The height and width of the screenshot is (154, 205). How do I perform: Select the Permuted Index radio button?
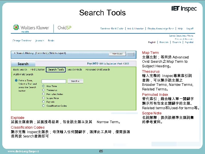(x=44, y=94)
